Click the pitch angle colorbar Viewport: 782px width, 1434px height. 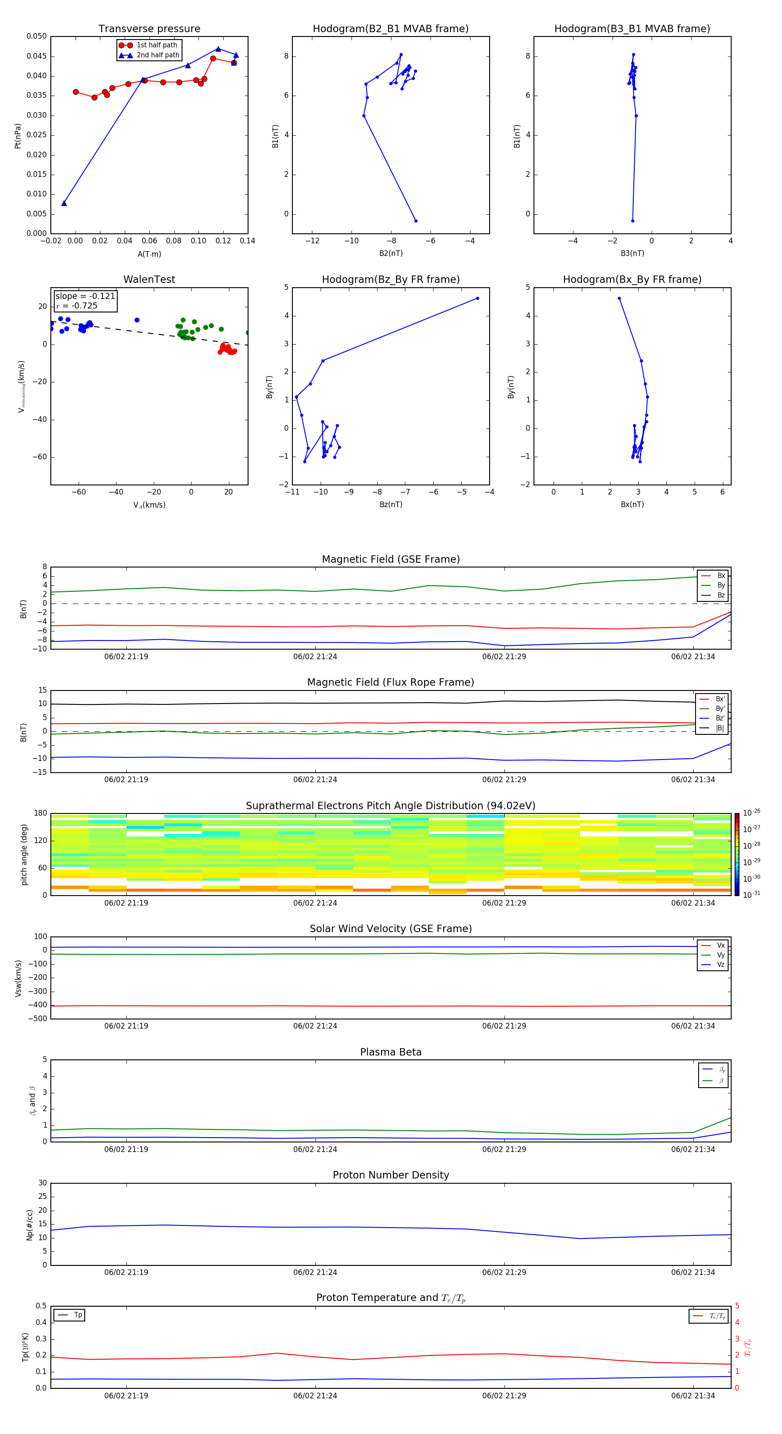[x=736, y=854]
